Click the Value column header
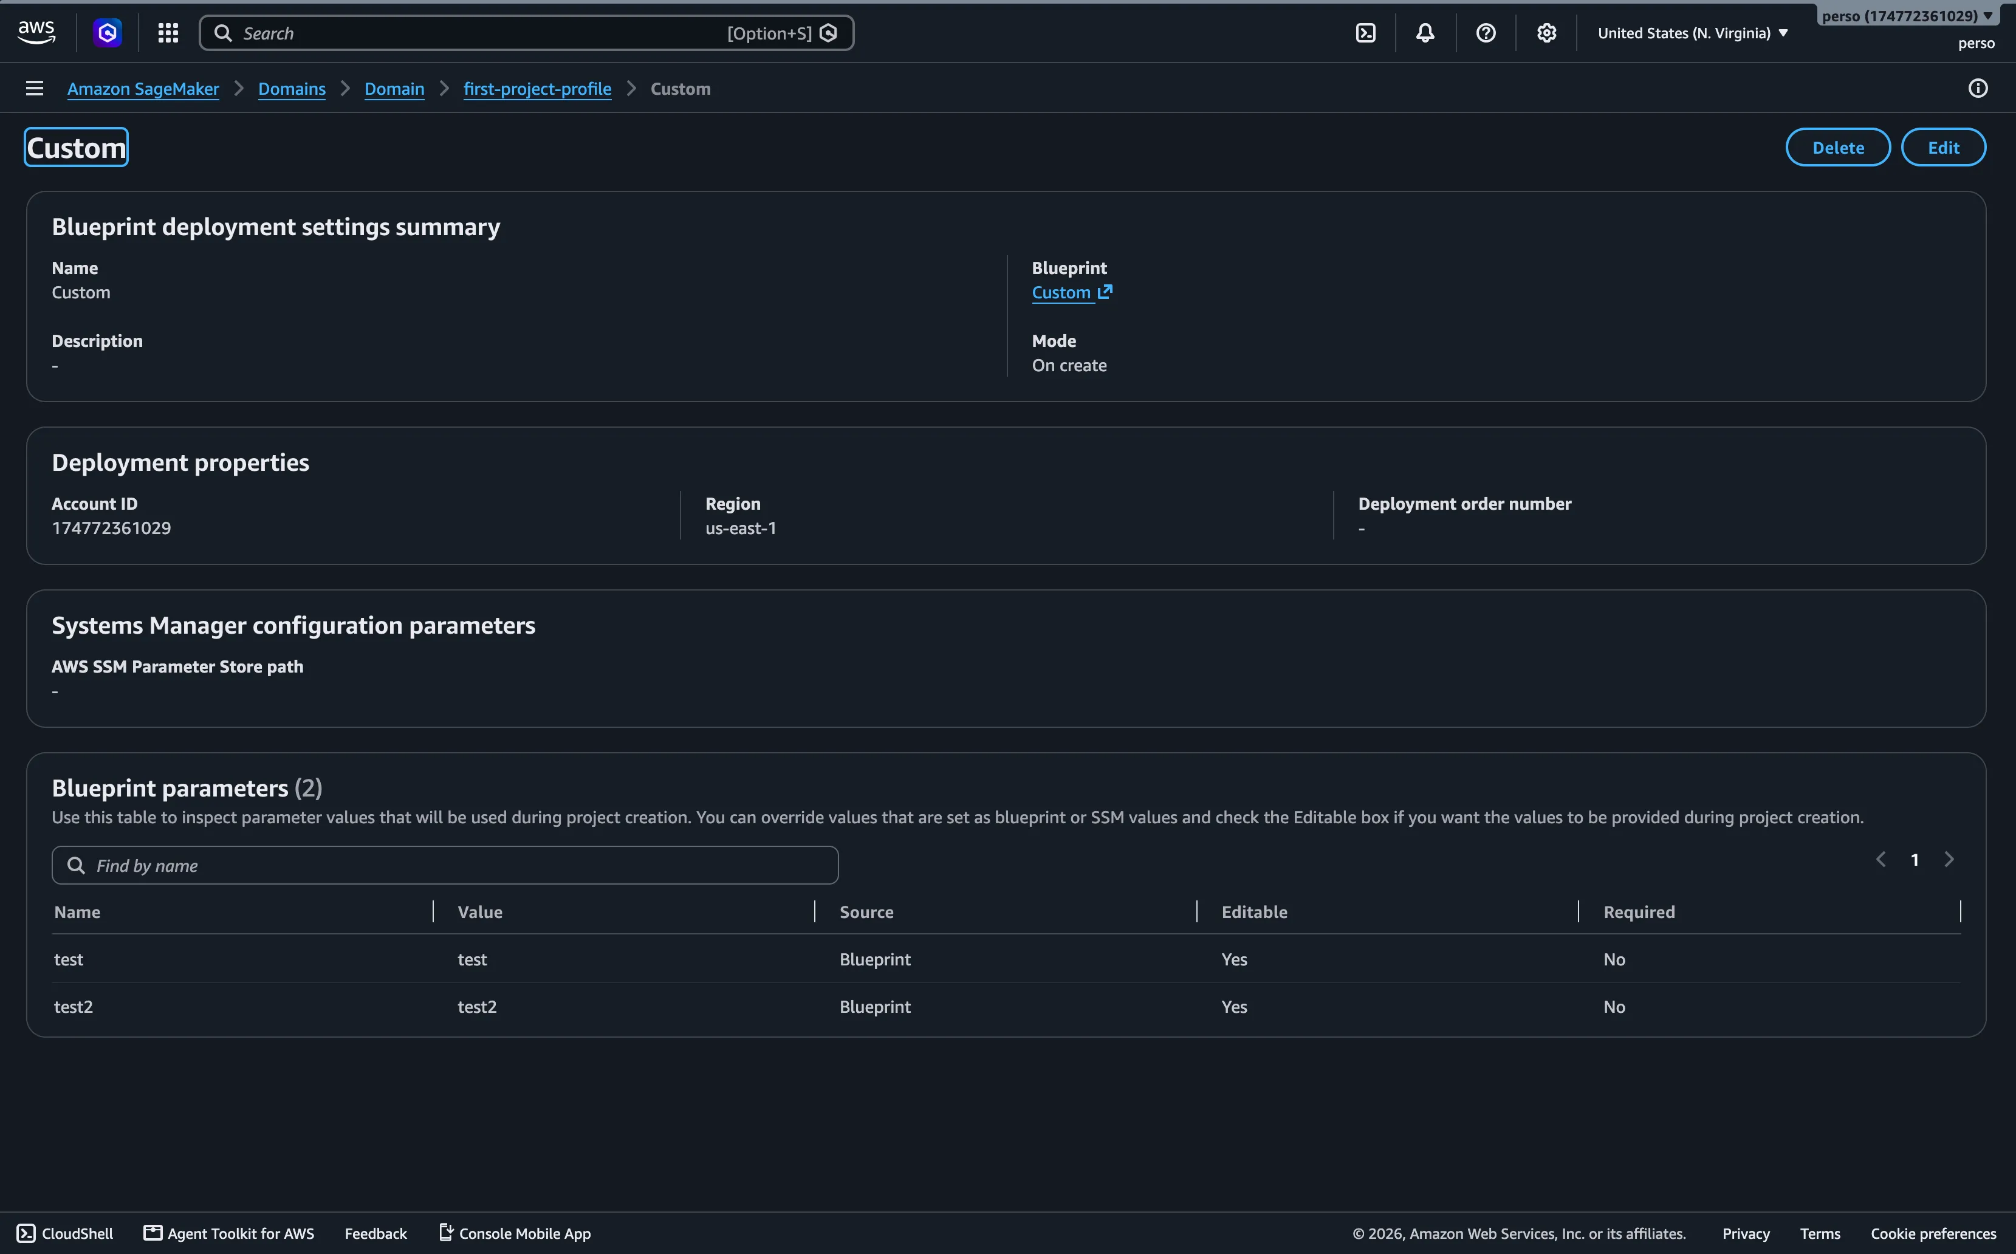 (480, 911)
